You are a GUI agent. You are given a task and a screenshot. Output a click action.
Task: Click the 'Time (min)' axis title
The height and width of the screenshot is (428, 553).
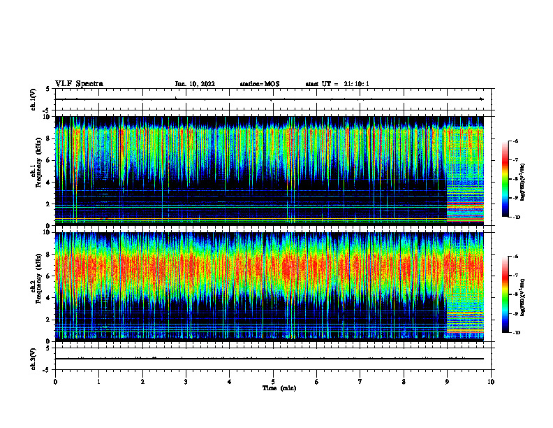click(x=279, y=388)
